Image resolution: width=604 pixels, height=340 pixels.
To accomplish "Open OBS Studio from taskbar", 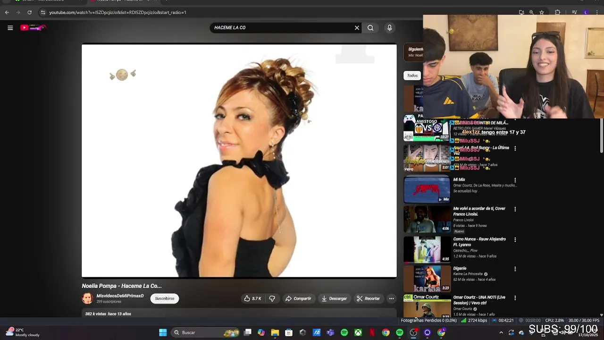I will tap(413, 332).
